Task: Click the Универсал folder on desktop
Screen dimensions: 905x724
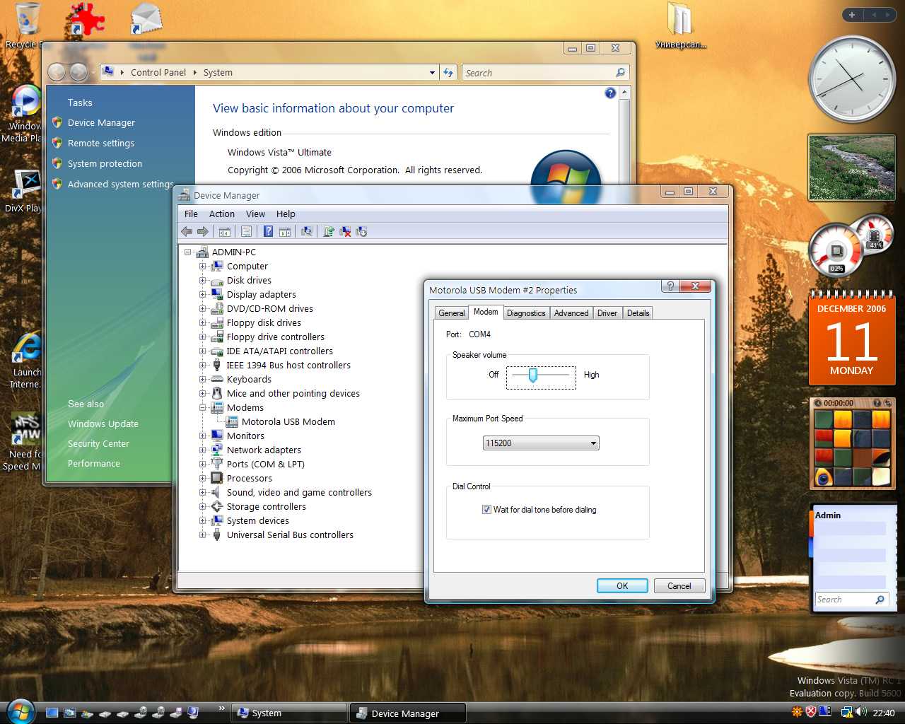Action: tap(680, 26)
